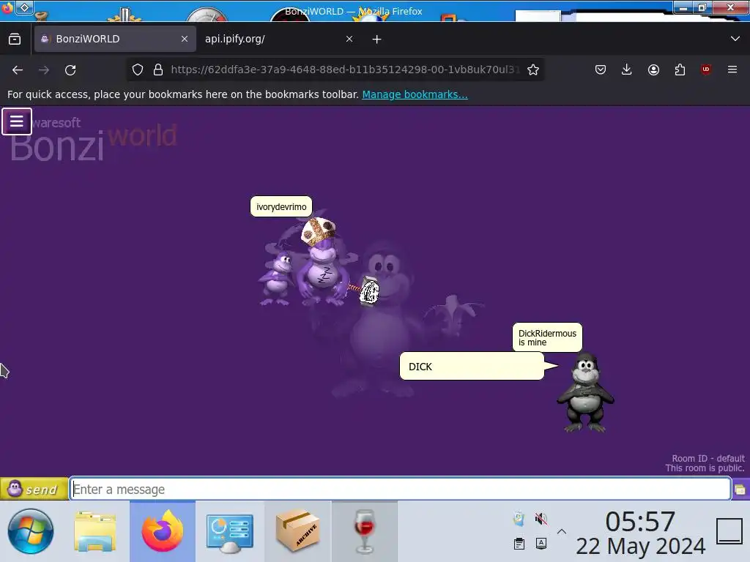Go forward one page
Viewport: 750px width, 562px height.
44,70
